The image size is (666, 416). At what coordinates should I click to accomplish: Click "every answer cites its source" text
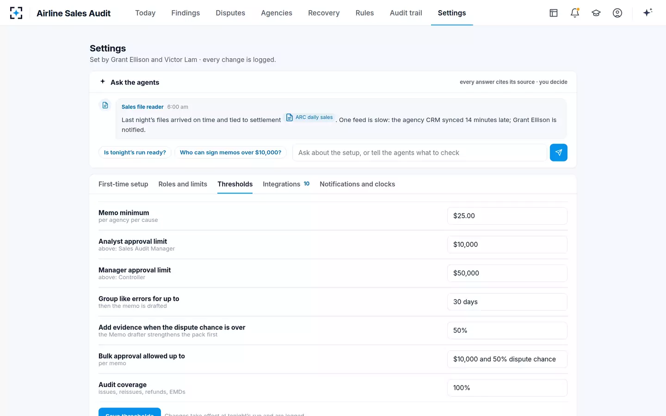[497, 82]
